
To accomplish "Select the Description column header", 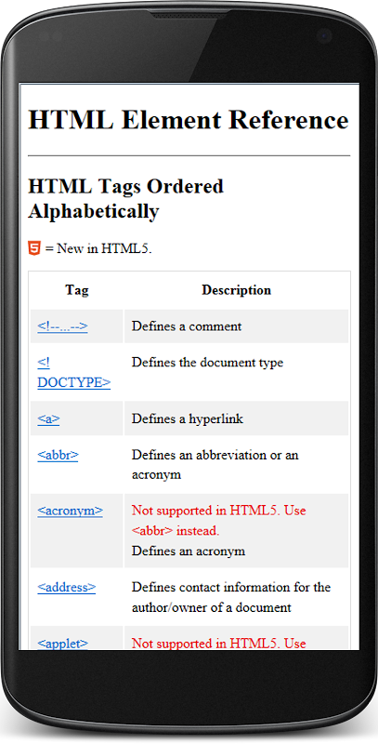I will pos(237,290).
